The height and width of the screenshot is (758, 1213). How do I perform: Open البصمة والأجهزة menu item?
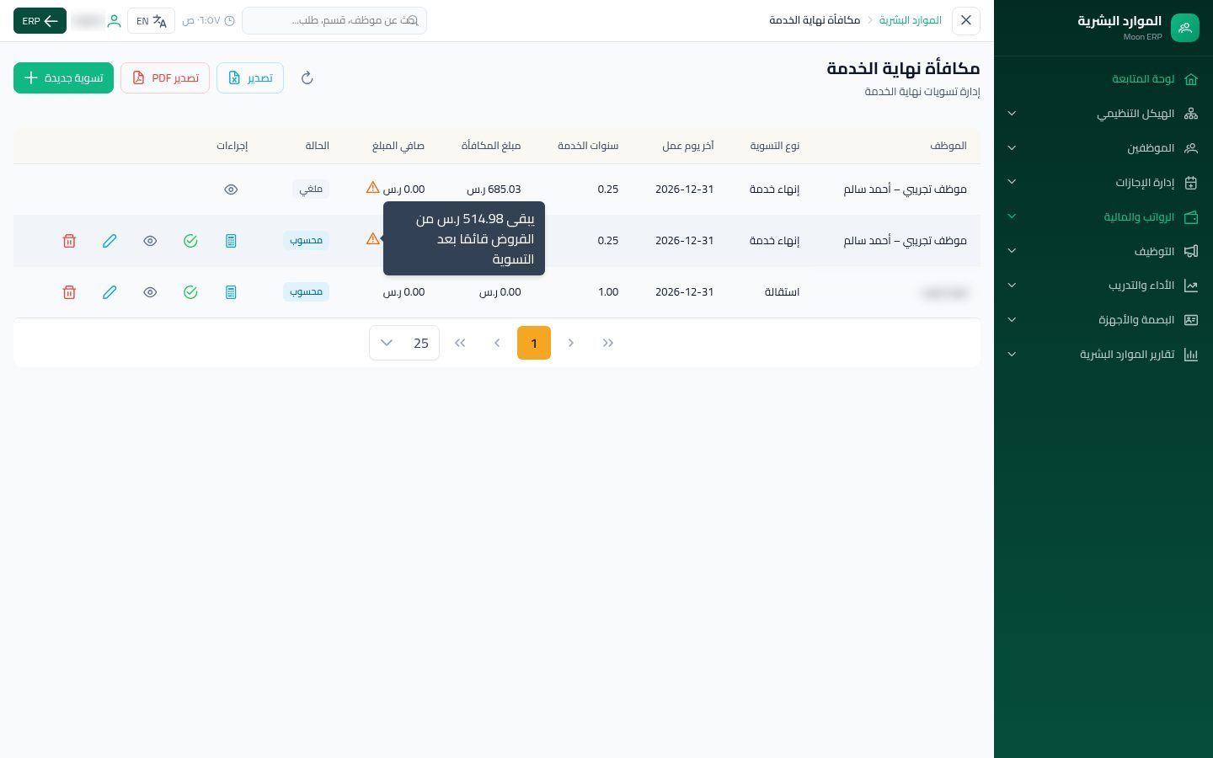tap(1103, 320)
